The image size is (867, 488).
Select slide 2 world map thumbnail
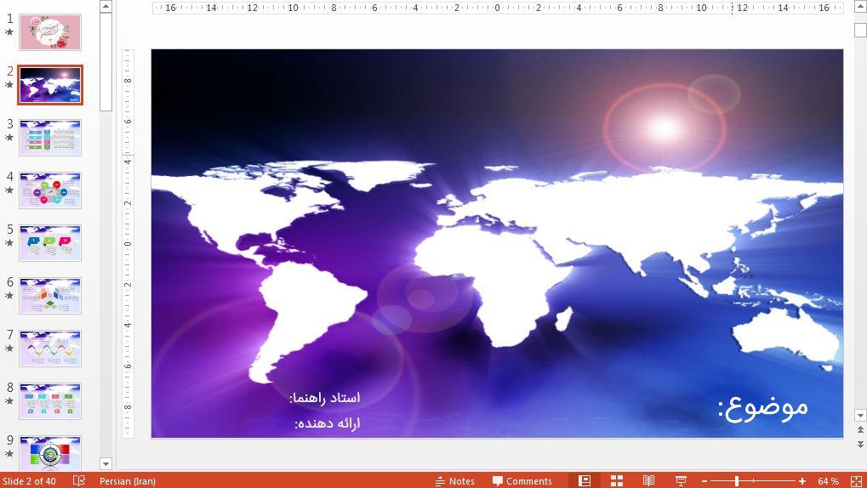(x=50, y=85)
